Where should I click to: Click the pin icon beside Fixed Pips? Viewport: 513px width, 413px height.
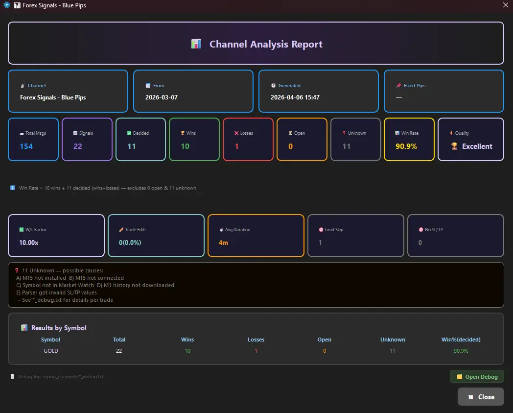(x=398, y=86)
